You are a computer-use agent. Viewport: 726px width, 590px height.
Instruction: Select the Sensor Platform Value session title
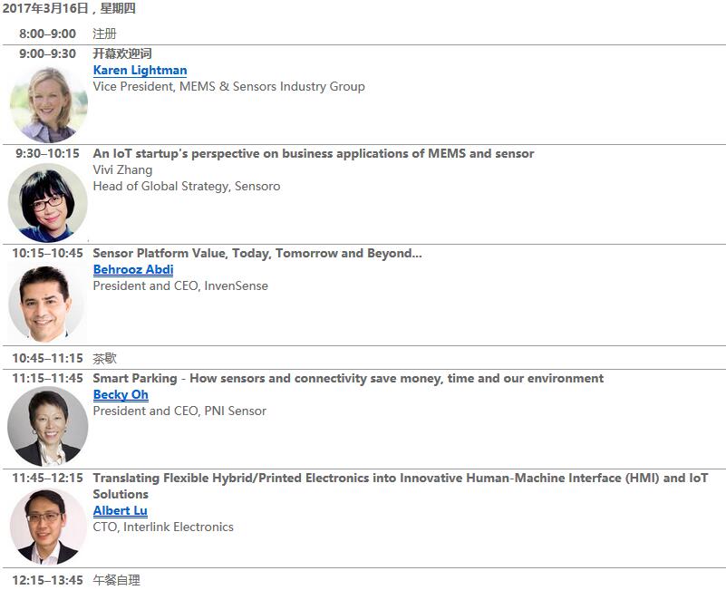click(257, 254)
